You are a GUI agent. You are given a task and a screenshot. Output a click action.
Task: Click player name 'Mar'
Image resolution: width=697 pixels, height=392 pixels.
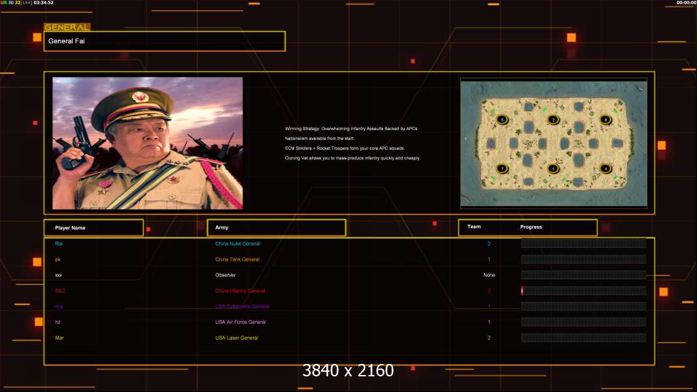click(59, 338)
